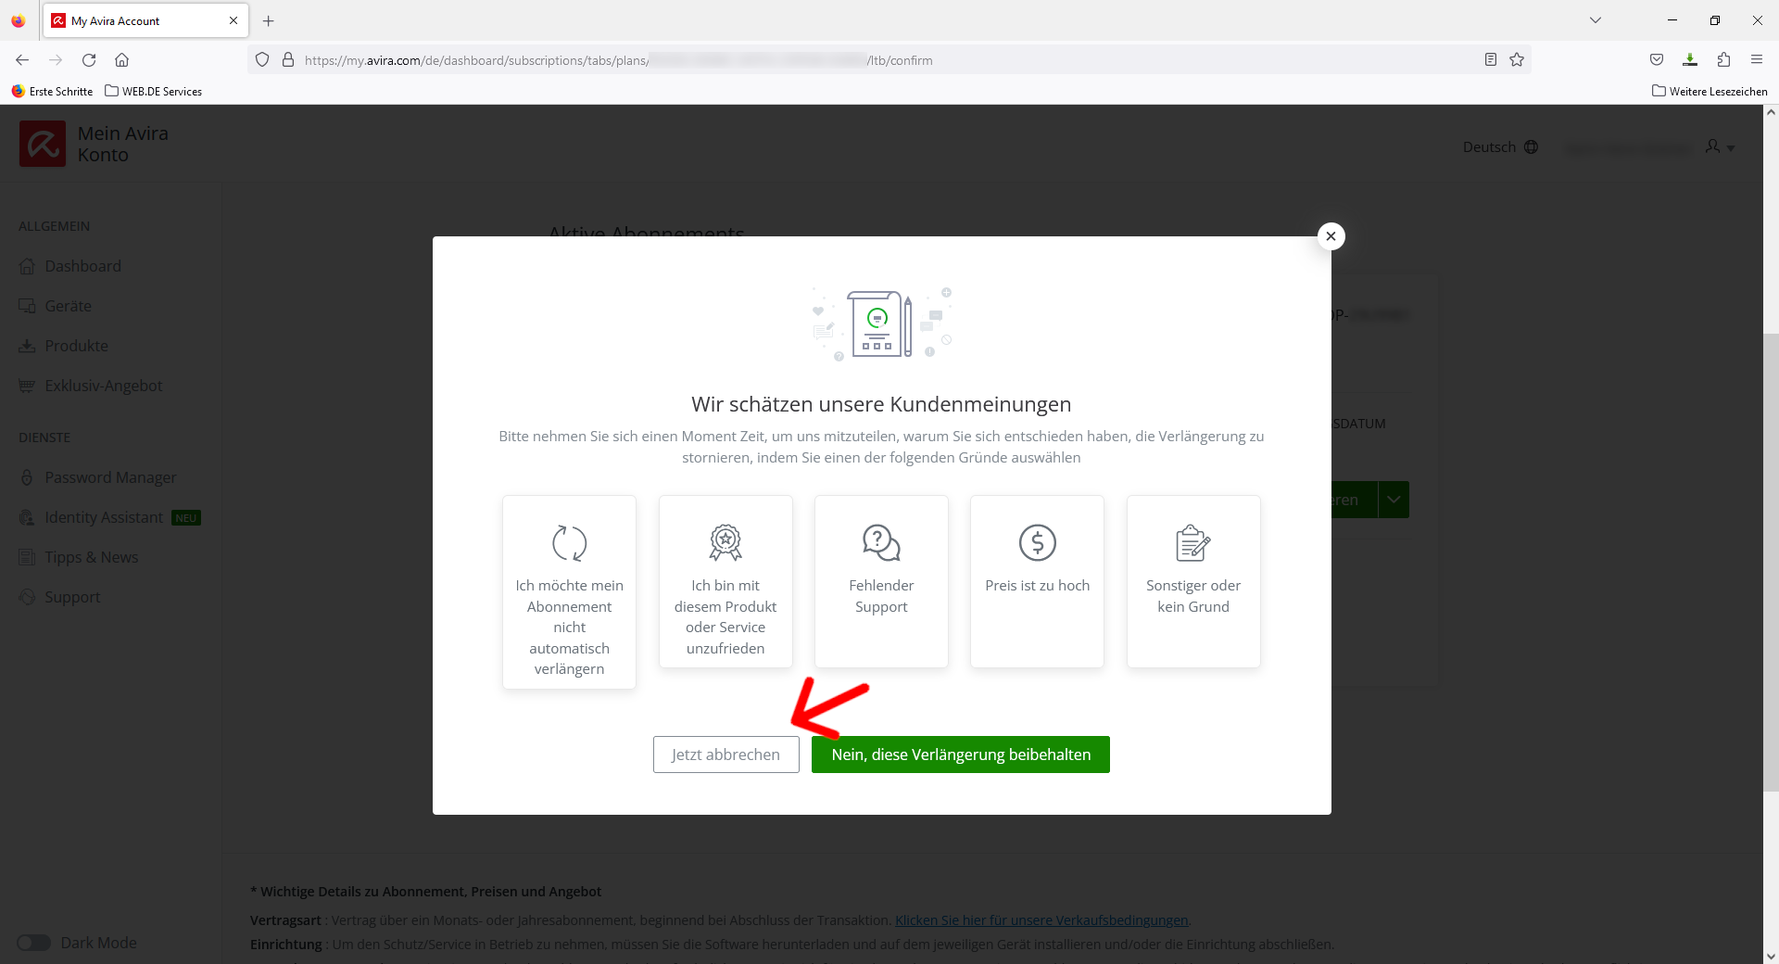Go back with the browser back arrow
The width and height of the screenshot is (1779, 964).
click(22, 60)
